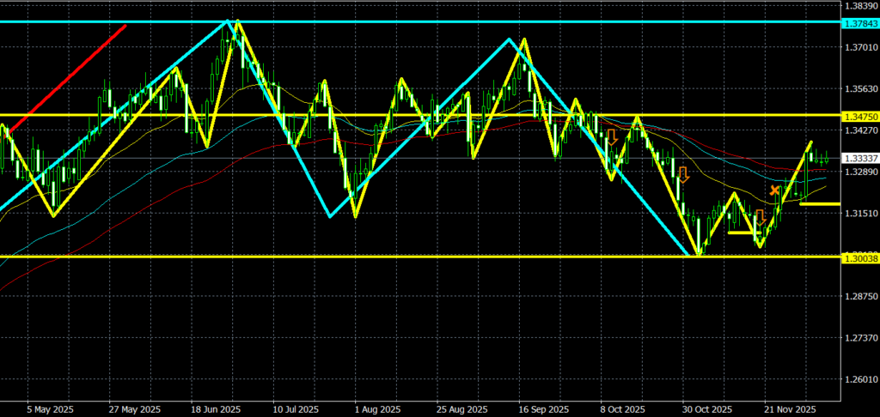Click the orange X marker on the chart
Viewport: 880px width, 417px height.
click(774, 190)
